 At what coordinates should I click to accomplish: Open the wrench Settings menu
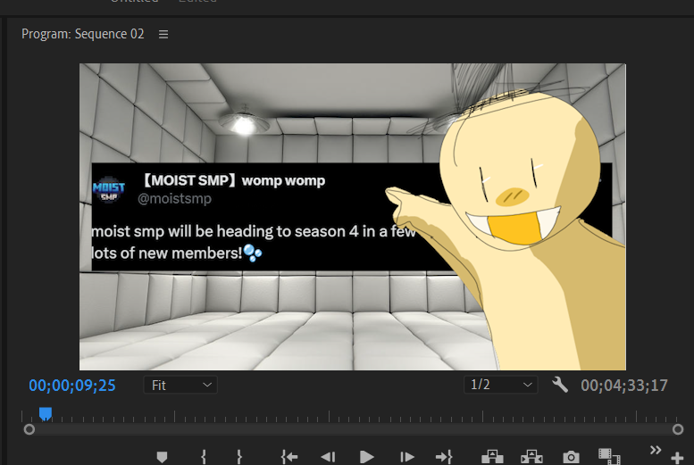(560, 385)
